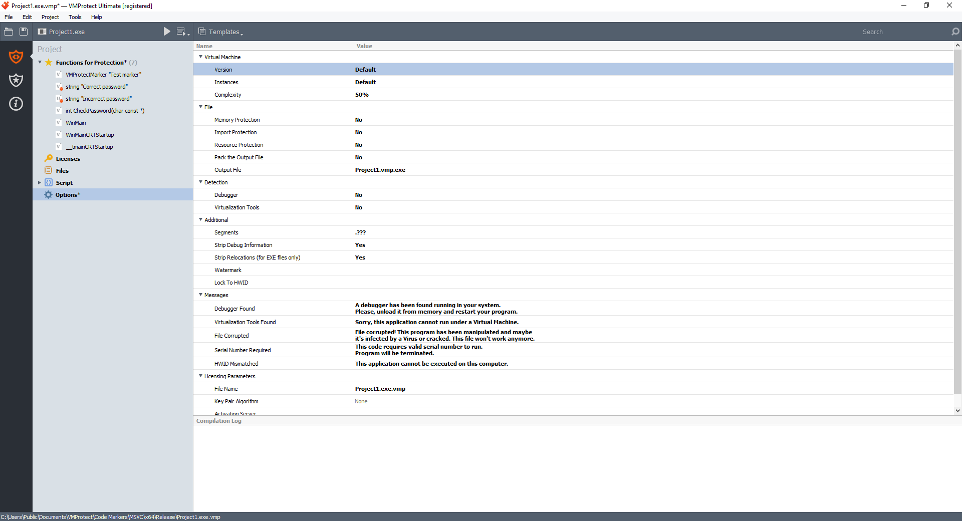
Task: Toggle Resource Protection value No
Action: pyautogui.click(x=359, y=145)
